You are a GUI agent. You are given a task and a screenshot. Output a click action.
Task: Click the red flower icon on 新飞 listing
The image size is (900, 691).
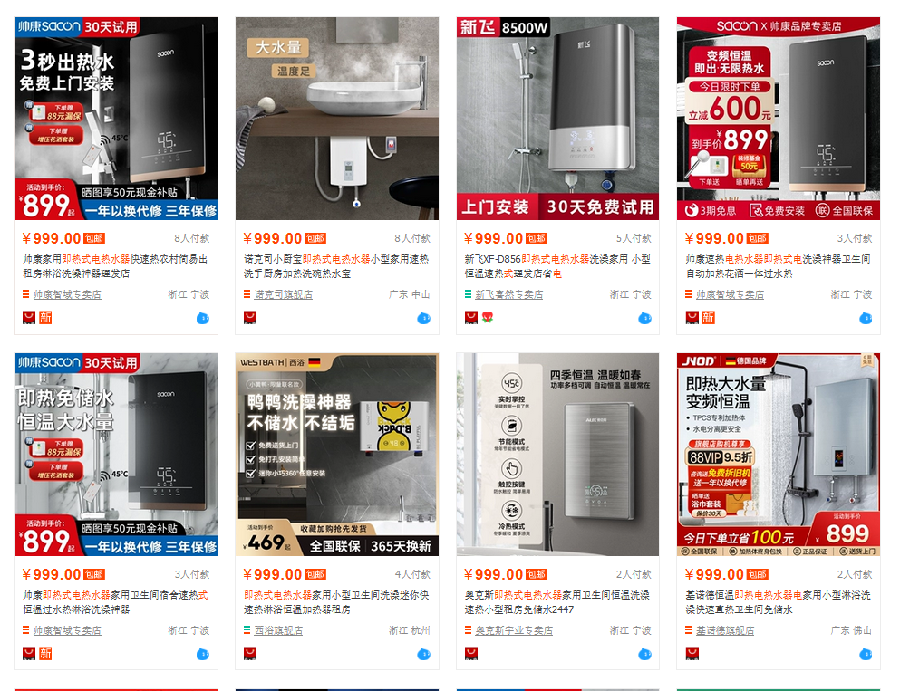(x=488, y=317)
